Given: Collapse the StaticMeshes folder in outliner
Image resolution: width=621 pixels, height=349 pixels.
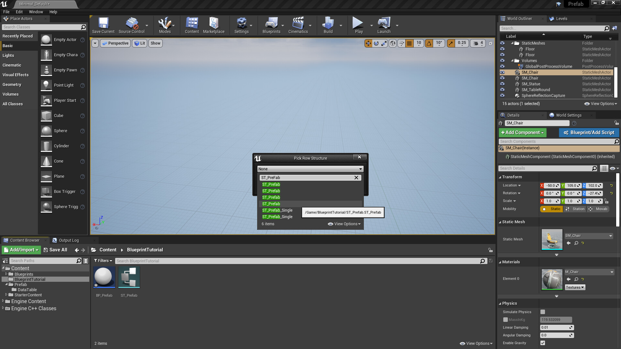Looking at the screenshot, I should click(x=512, y=43).
